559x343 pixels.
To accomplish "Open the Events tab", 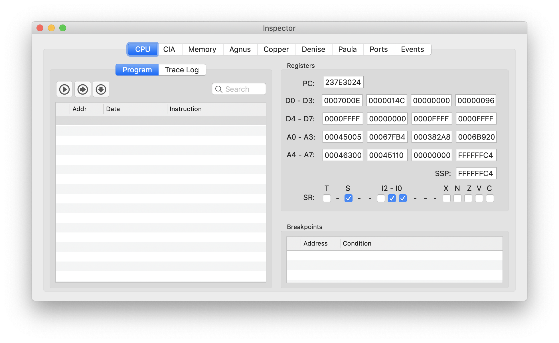I will [x=412, y=49].
